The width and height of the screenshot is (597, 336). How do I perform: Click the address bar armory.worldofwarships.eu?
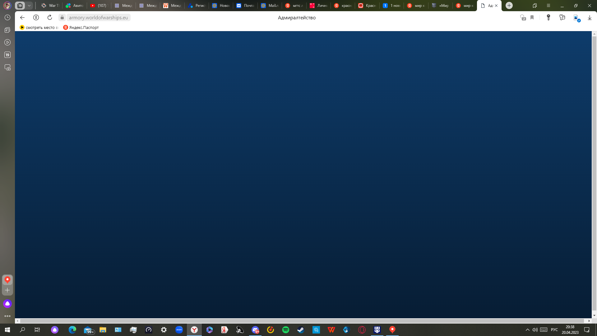tap(98, 17)
